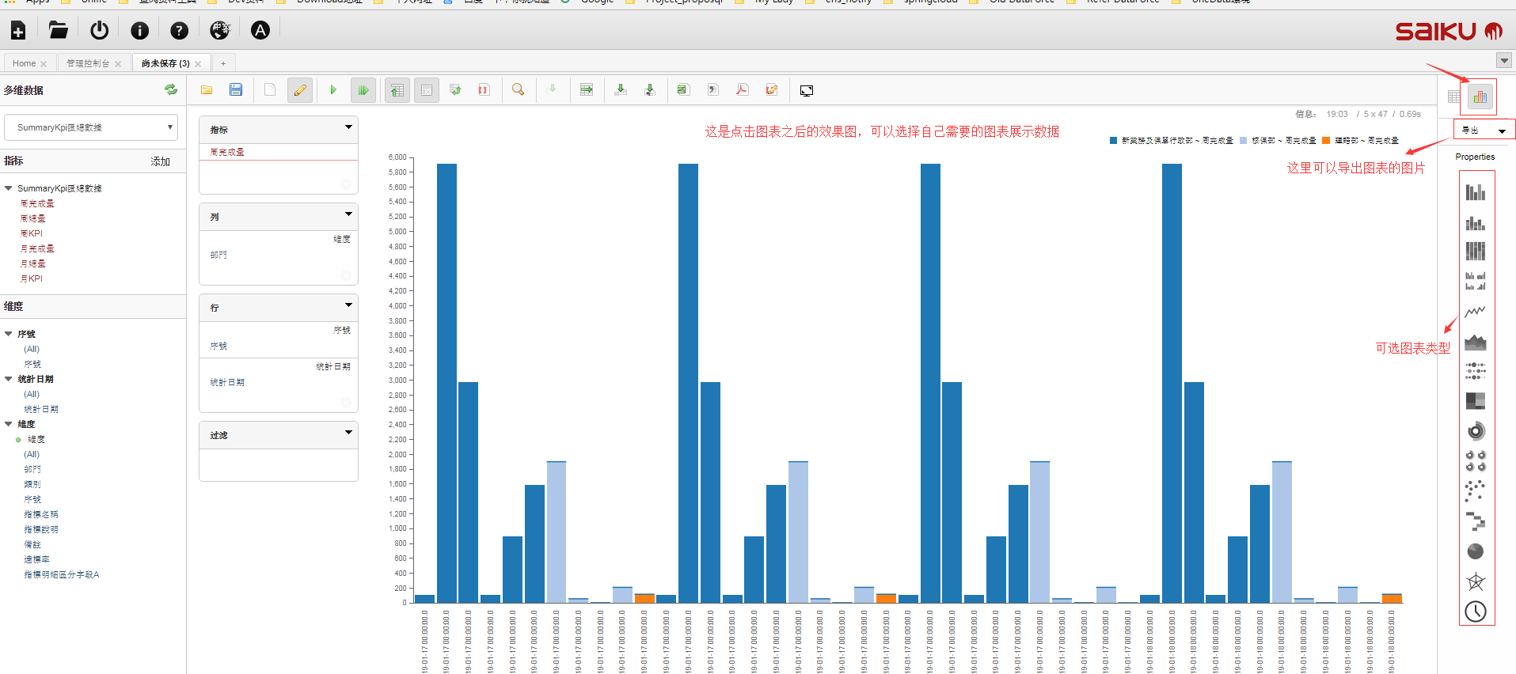Click the dark blue legend swatch
Image resolution: width=1516 pixels, height=674 pixels.
click(1113, 141)
